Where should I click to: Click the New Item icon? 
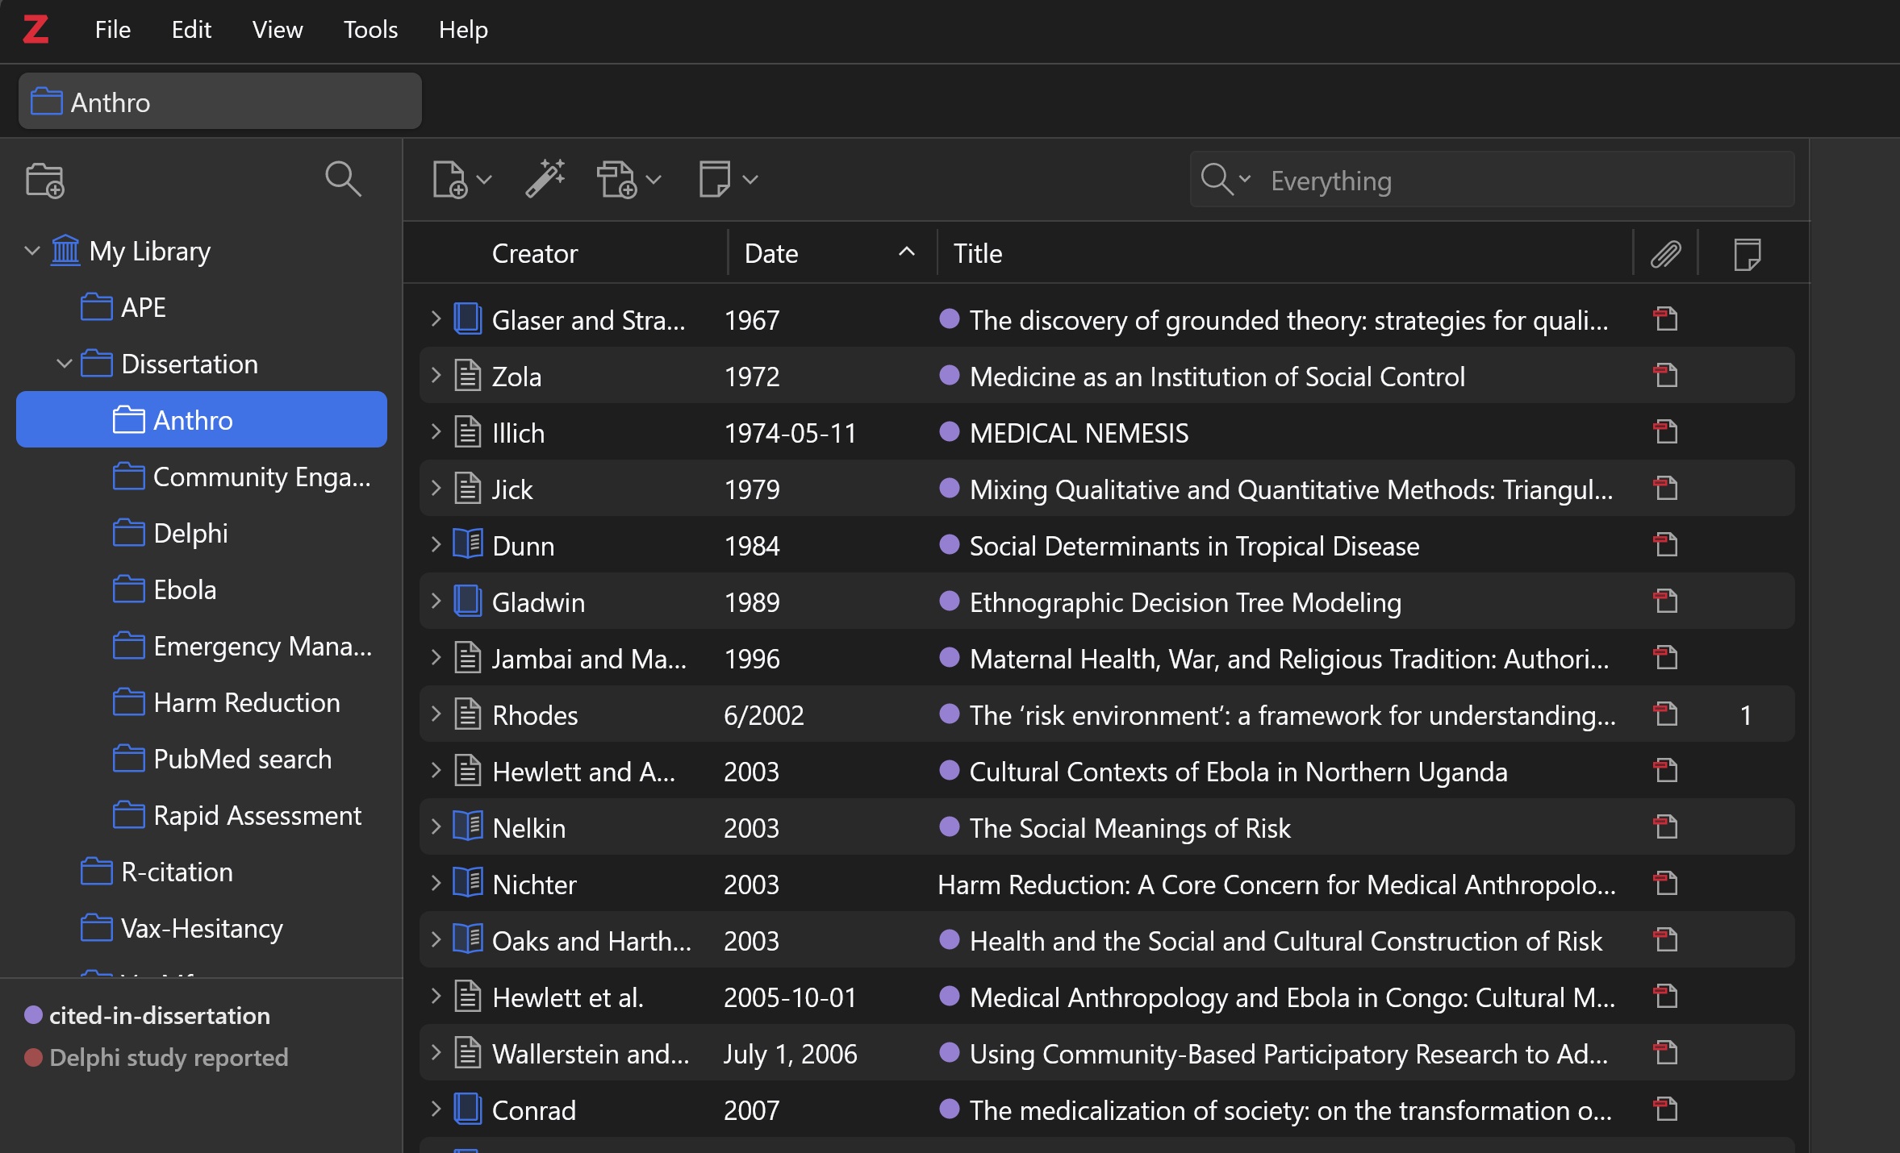click(x=449, y=179)
